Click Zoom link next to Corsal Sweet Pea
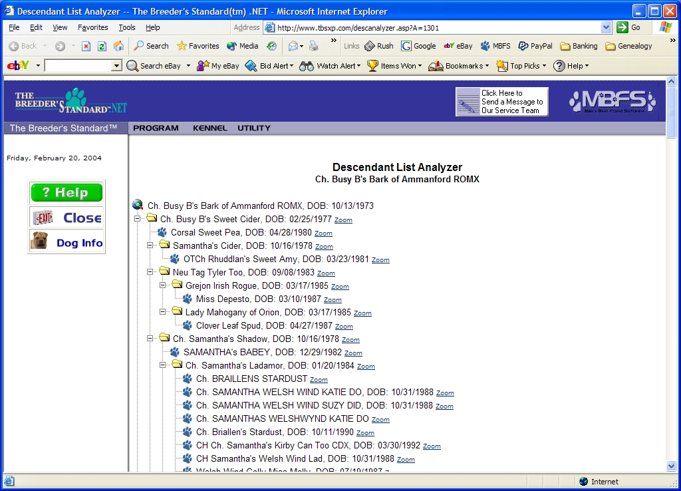 pos(323,234)
